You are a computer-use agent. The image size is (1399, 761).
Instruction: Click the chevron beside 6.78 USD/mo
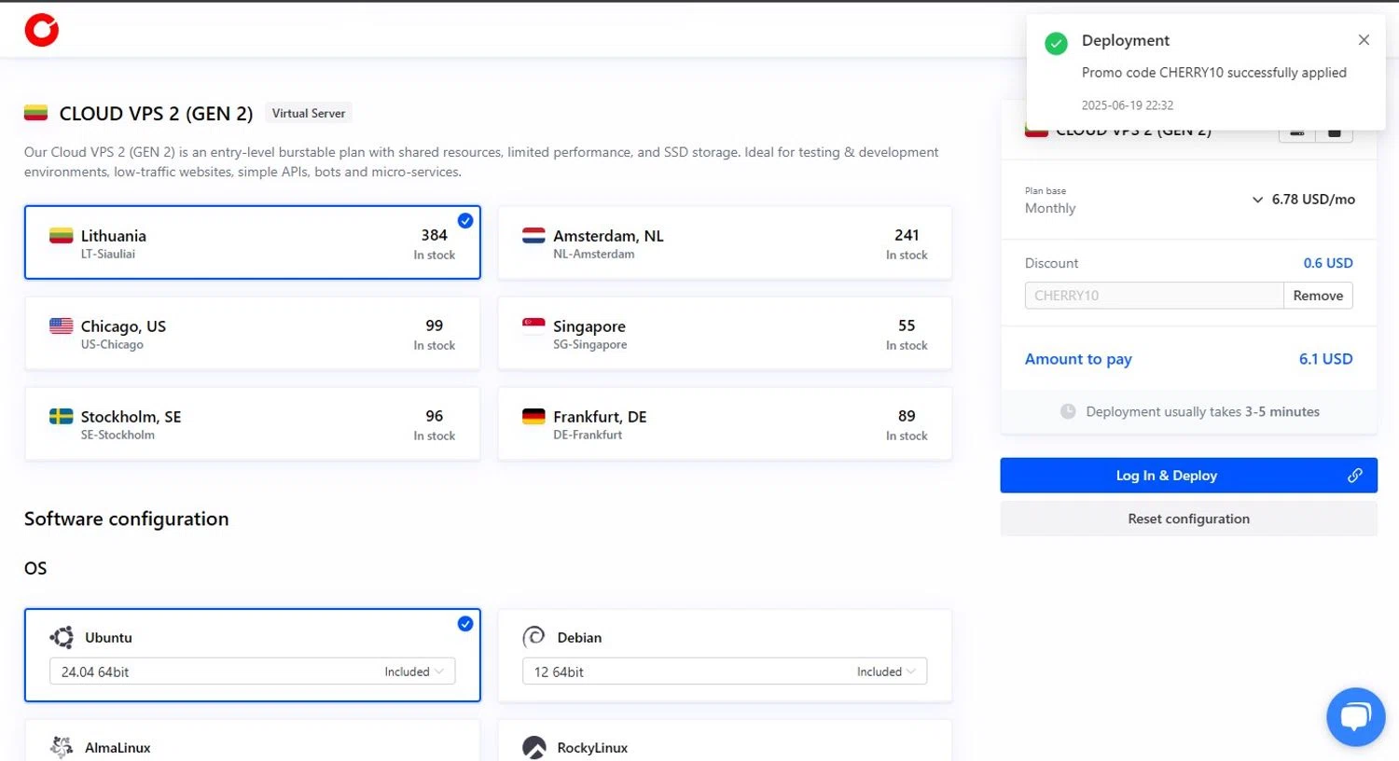[1257, 200]
